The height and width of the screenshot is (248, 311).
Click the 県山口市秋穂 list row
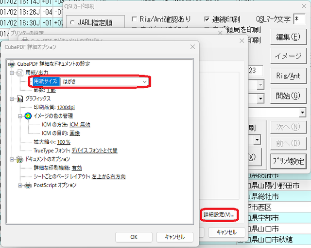point(274,239)
